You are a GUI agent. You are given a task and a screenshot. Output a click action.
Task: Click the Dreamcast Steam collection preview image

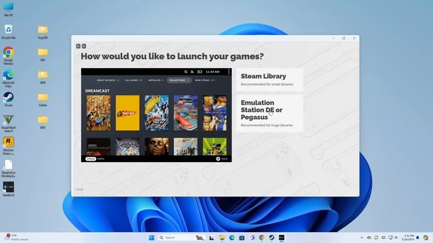click(x=156, y=115)
